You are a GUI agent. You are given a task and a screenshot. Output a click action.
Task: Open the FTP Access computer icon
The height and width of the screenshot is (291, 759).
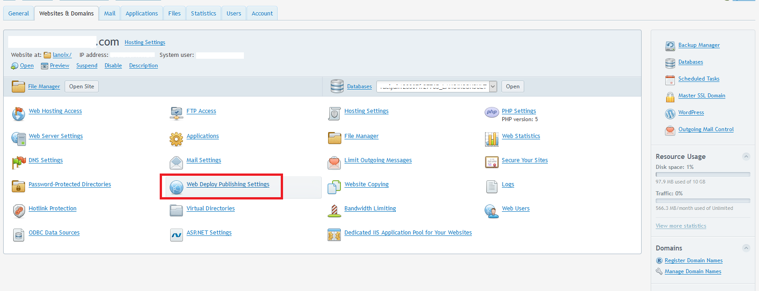pos(176,113)
